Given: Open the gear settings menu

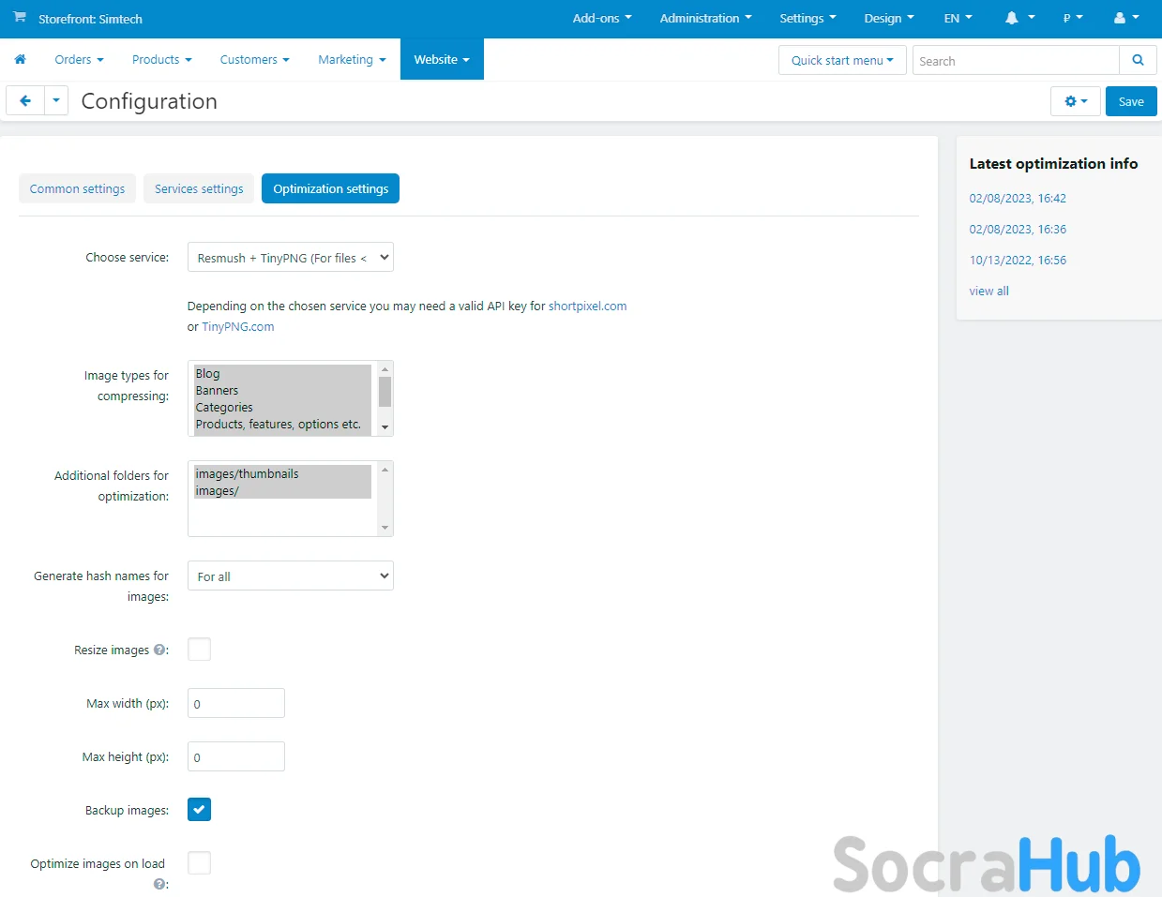Looking at the screenshot, I should pos(1075,101).
